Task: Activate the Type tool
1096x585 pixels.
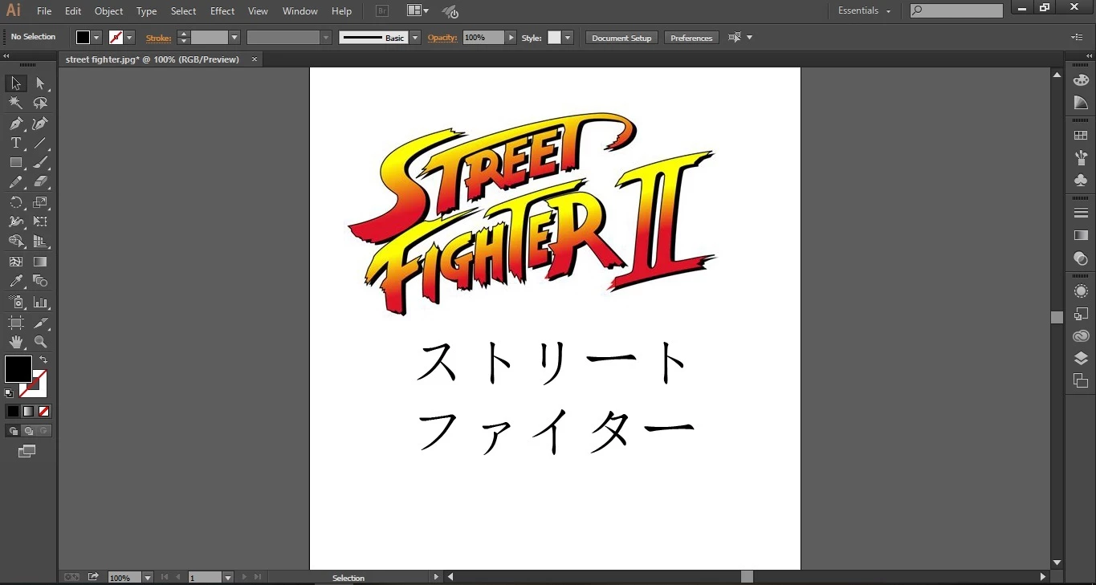Action: [15, 144]
